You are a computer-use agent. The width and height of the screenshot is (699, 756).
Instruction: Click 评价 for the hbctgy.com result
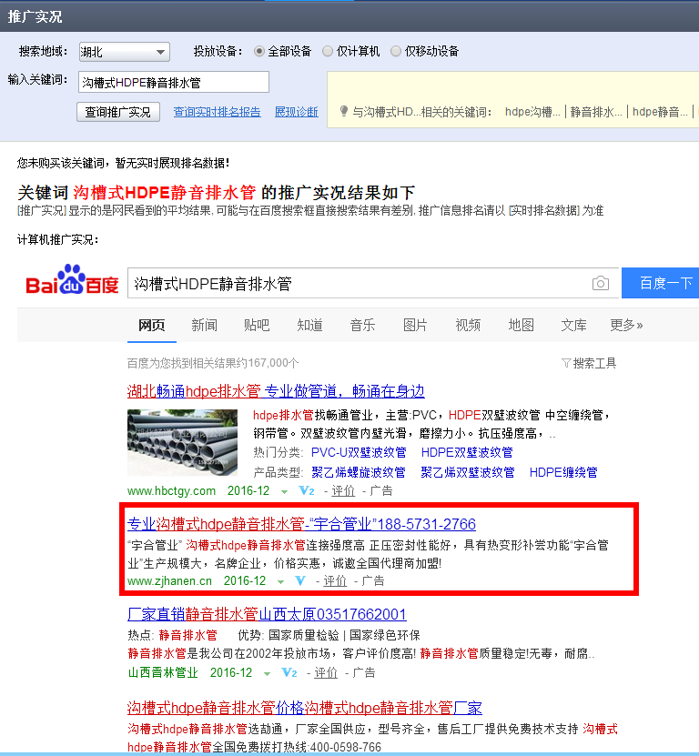343,491
